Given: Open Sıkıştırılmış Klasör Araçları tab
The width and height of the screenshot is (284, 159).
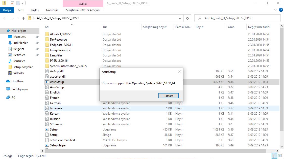Looking at the screenshot, I should (x=83, y=10).
